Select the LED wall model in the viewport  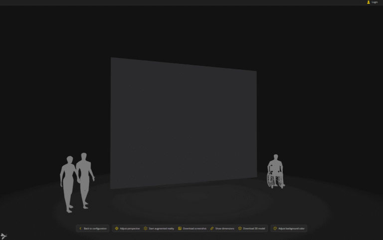(x=184, y=123)
